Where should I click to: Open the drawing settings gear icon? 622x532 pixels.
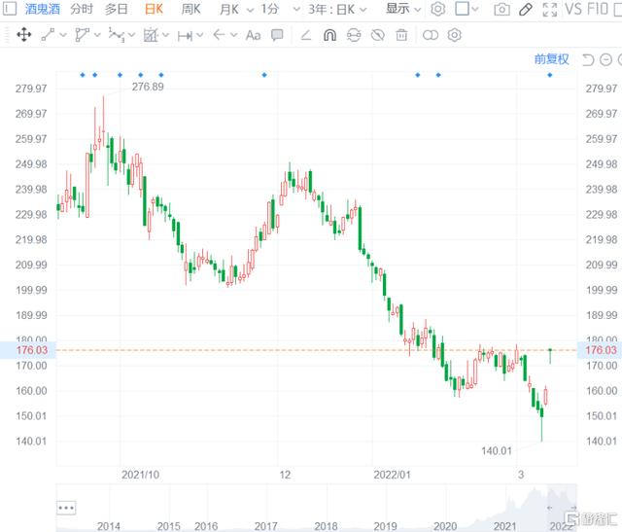pos(454,35)
